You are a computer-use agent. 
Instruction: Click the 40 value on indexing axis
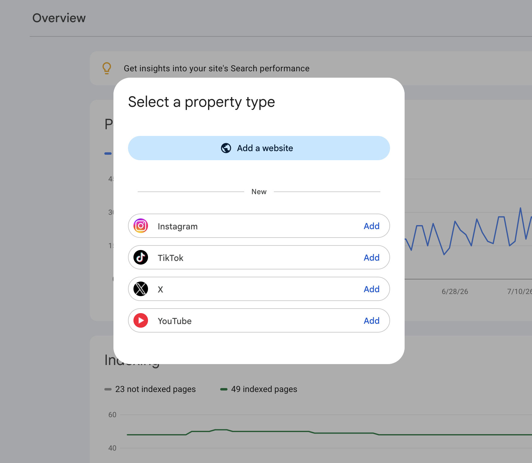point(112,448)
